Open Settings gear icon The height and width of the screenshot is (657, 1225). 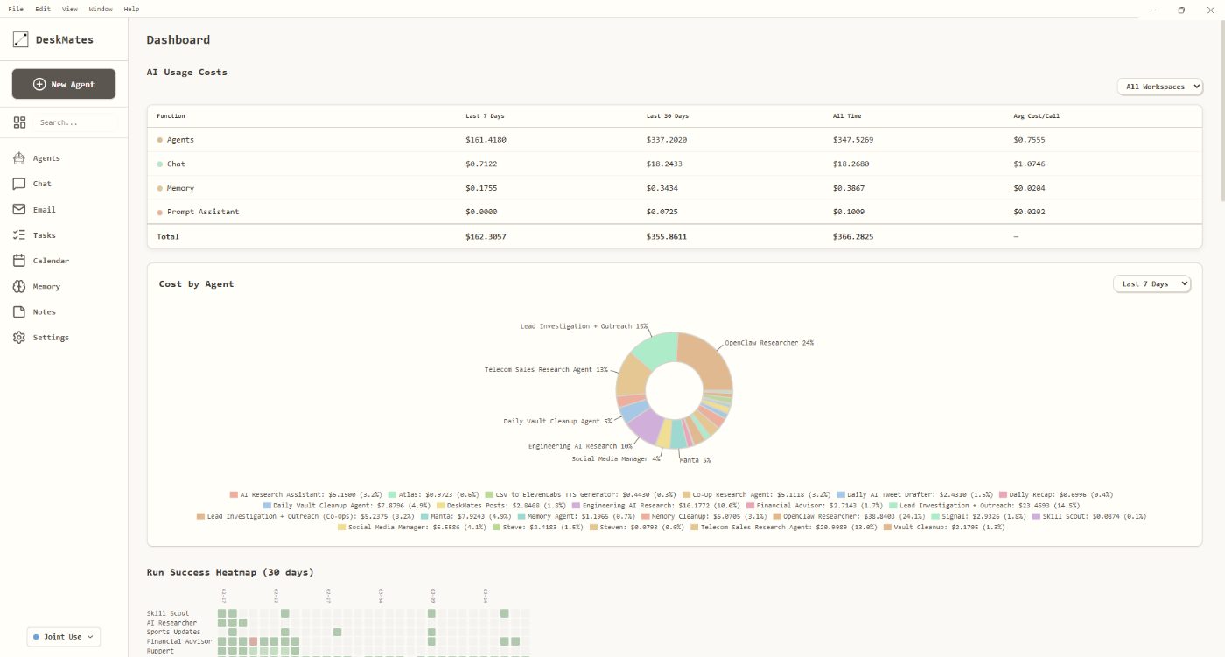click(19, 337)
